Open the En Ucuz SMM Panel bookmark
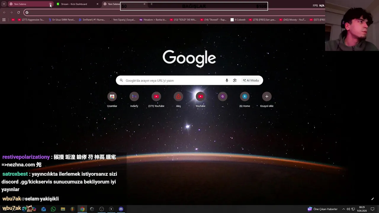Viewport: 379px width, 213px height. pyautogui.click(x=62, y=20)
